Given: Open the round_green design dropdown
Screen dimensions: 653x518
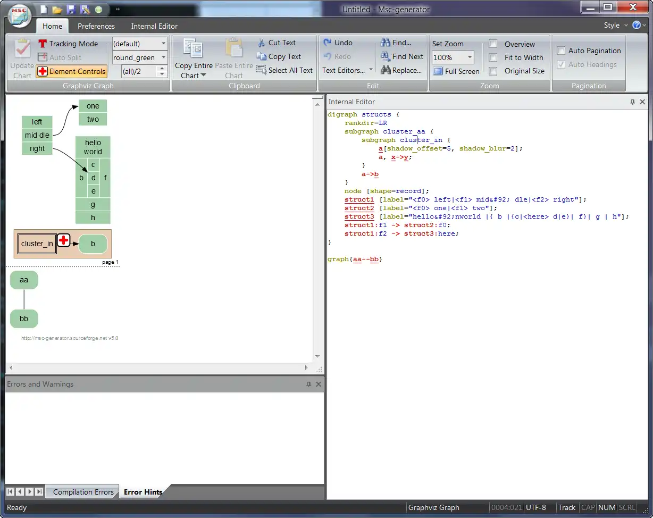Looking at the screenshot, I should pos(163,57).
